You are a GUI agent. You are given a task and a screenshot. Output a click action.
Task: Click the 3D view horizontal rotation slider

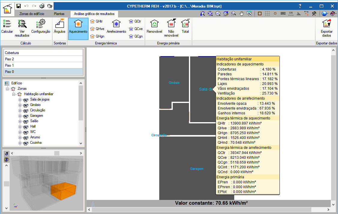point(57,153)
